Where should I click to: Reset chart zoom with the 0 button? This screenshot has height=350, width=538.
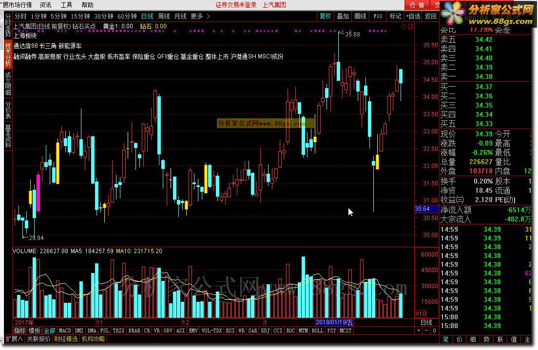point(434,331)
